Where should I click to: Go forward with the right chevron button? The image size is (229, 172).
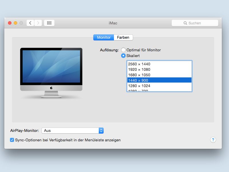38,23
